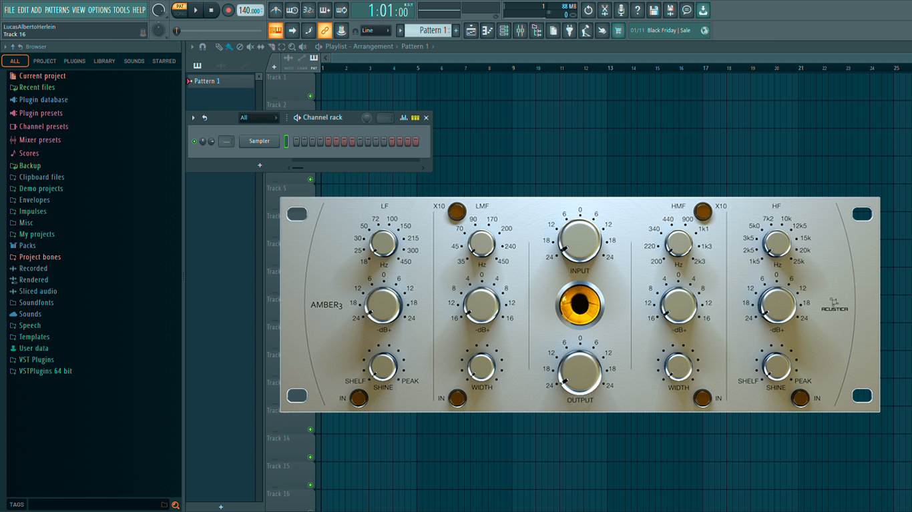Open the graph editor in Channel rack

(404, 118)
